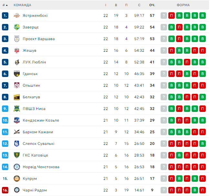
Task: Click Чарні Радом's green В form badge
Action: pyautogui.click(x=195, y=190)
